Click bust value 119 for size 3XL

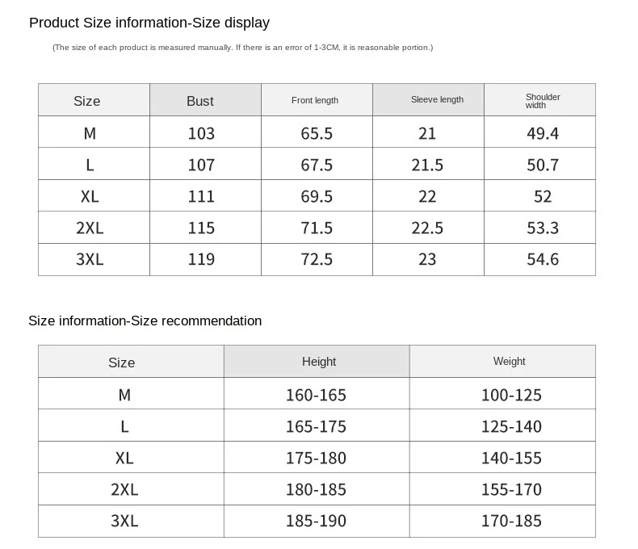click(201, 259)
